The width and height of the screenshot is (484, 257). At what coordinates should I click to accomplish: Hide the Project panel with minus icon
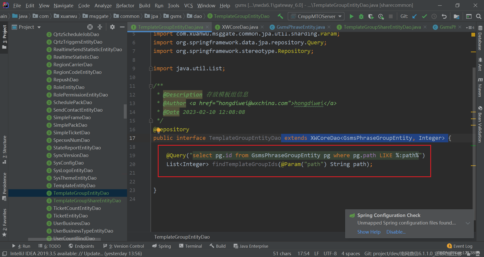click(x=122, y=27)
